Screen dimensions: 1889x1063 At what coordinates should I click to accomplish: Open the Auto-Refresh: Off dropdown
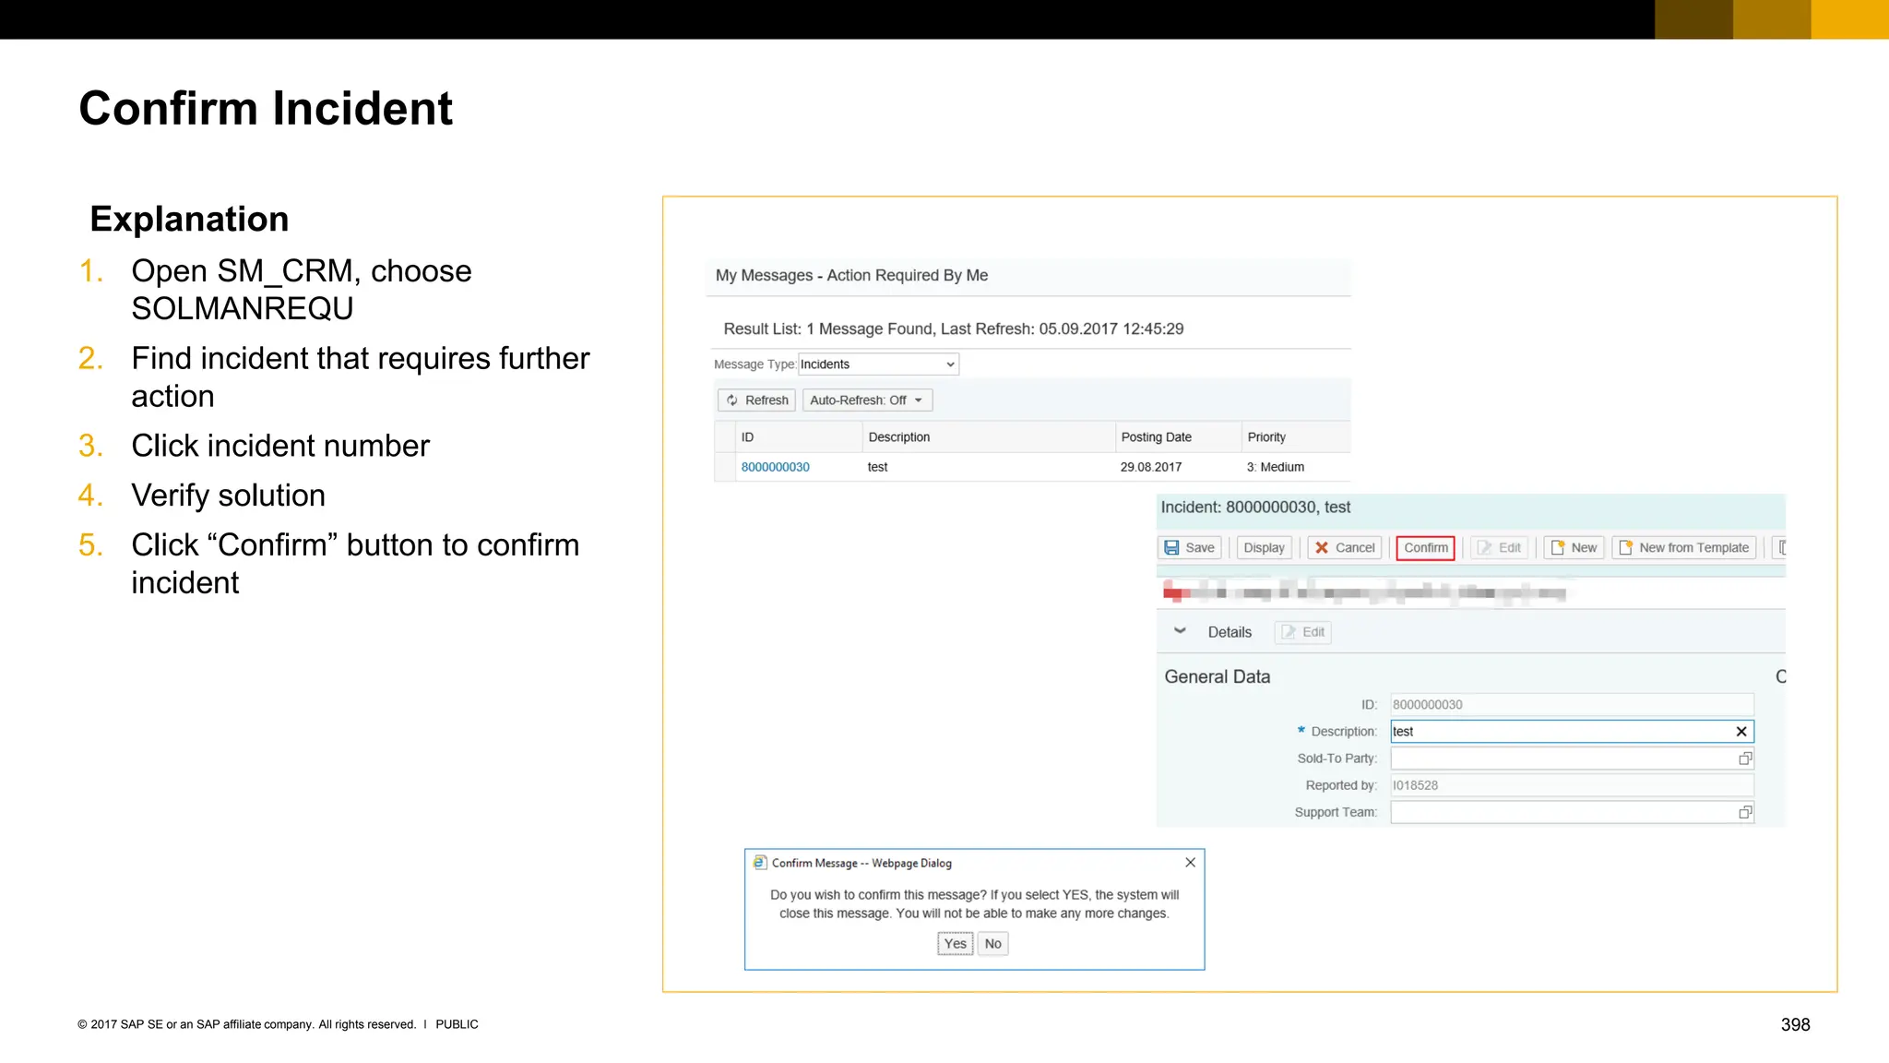point(867,400)
